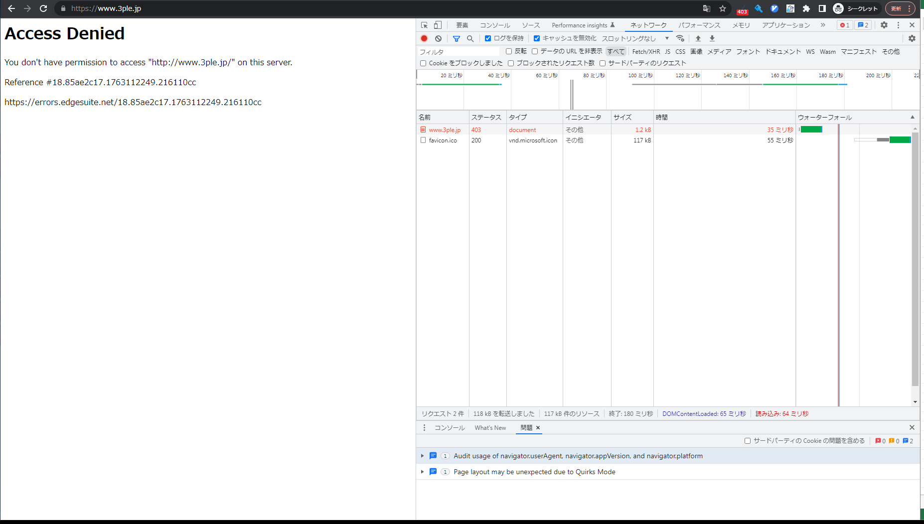Select the Fetch/XHR filter type
The image size is (924, 524).
tap(646, 52)
